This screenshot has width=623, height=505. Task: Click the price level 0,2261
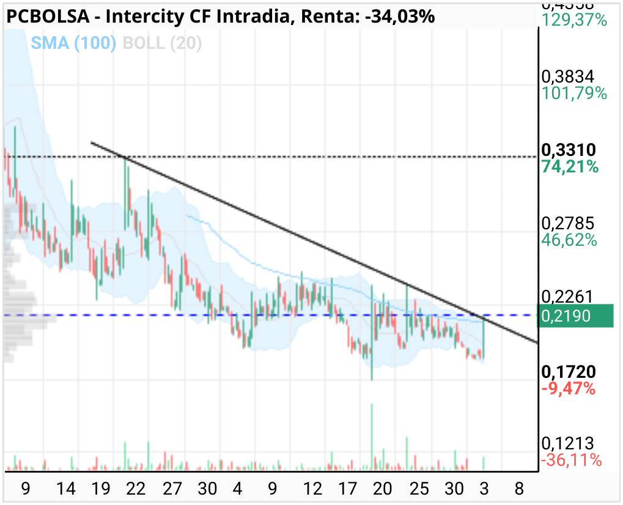coord(567,297)
